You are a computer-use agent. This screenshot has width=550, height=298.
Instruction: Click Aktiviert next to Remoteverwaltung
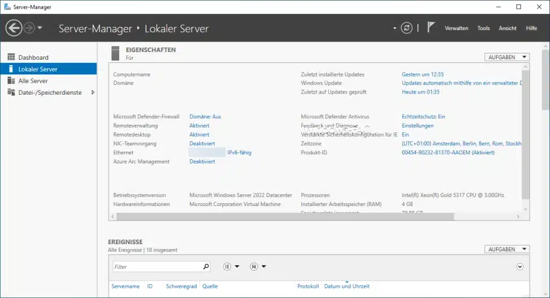(x=199, y=125)
